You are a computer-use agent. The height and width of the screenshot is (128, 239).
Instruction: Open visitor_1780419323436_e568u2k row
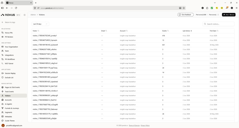[133, 73]
